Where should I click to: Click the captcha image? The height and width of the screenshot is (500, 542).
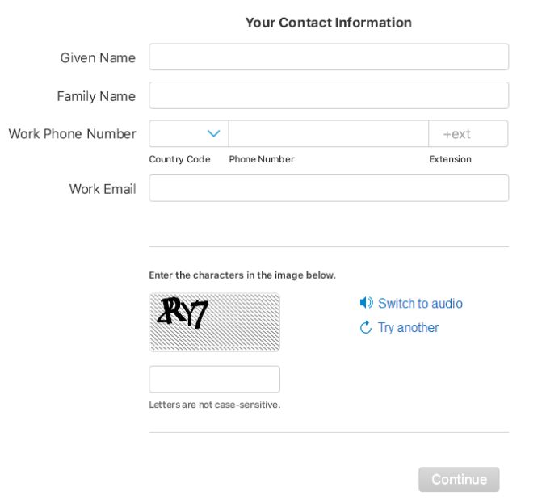tap(214, 322)
